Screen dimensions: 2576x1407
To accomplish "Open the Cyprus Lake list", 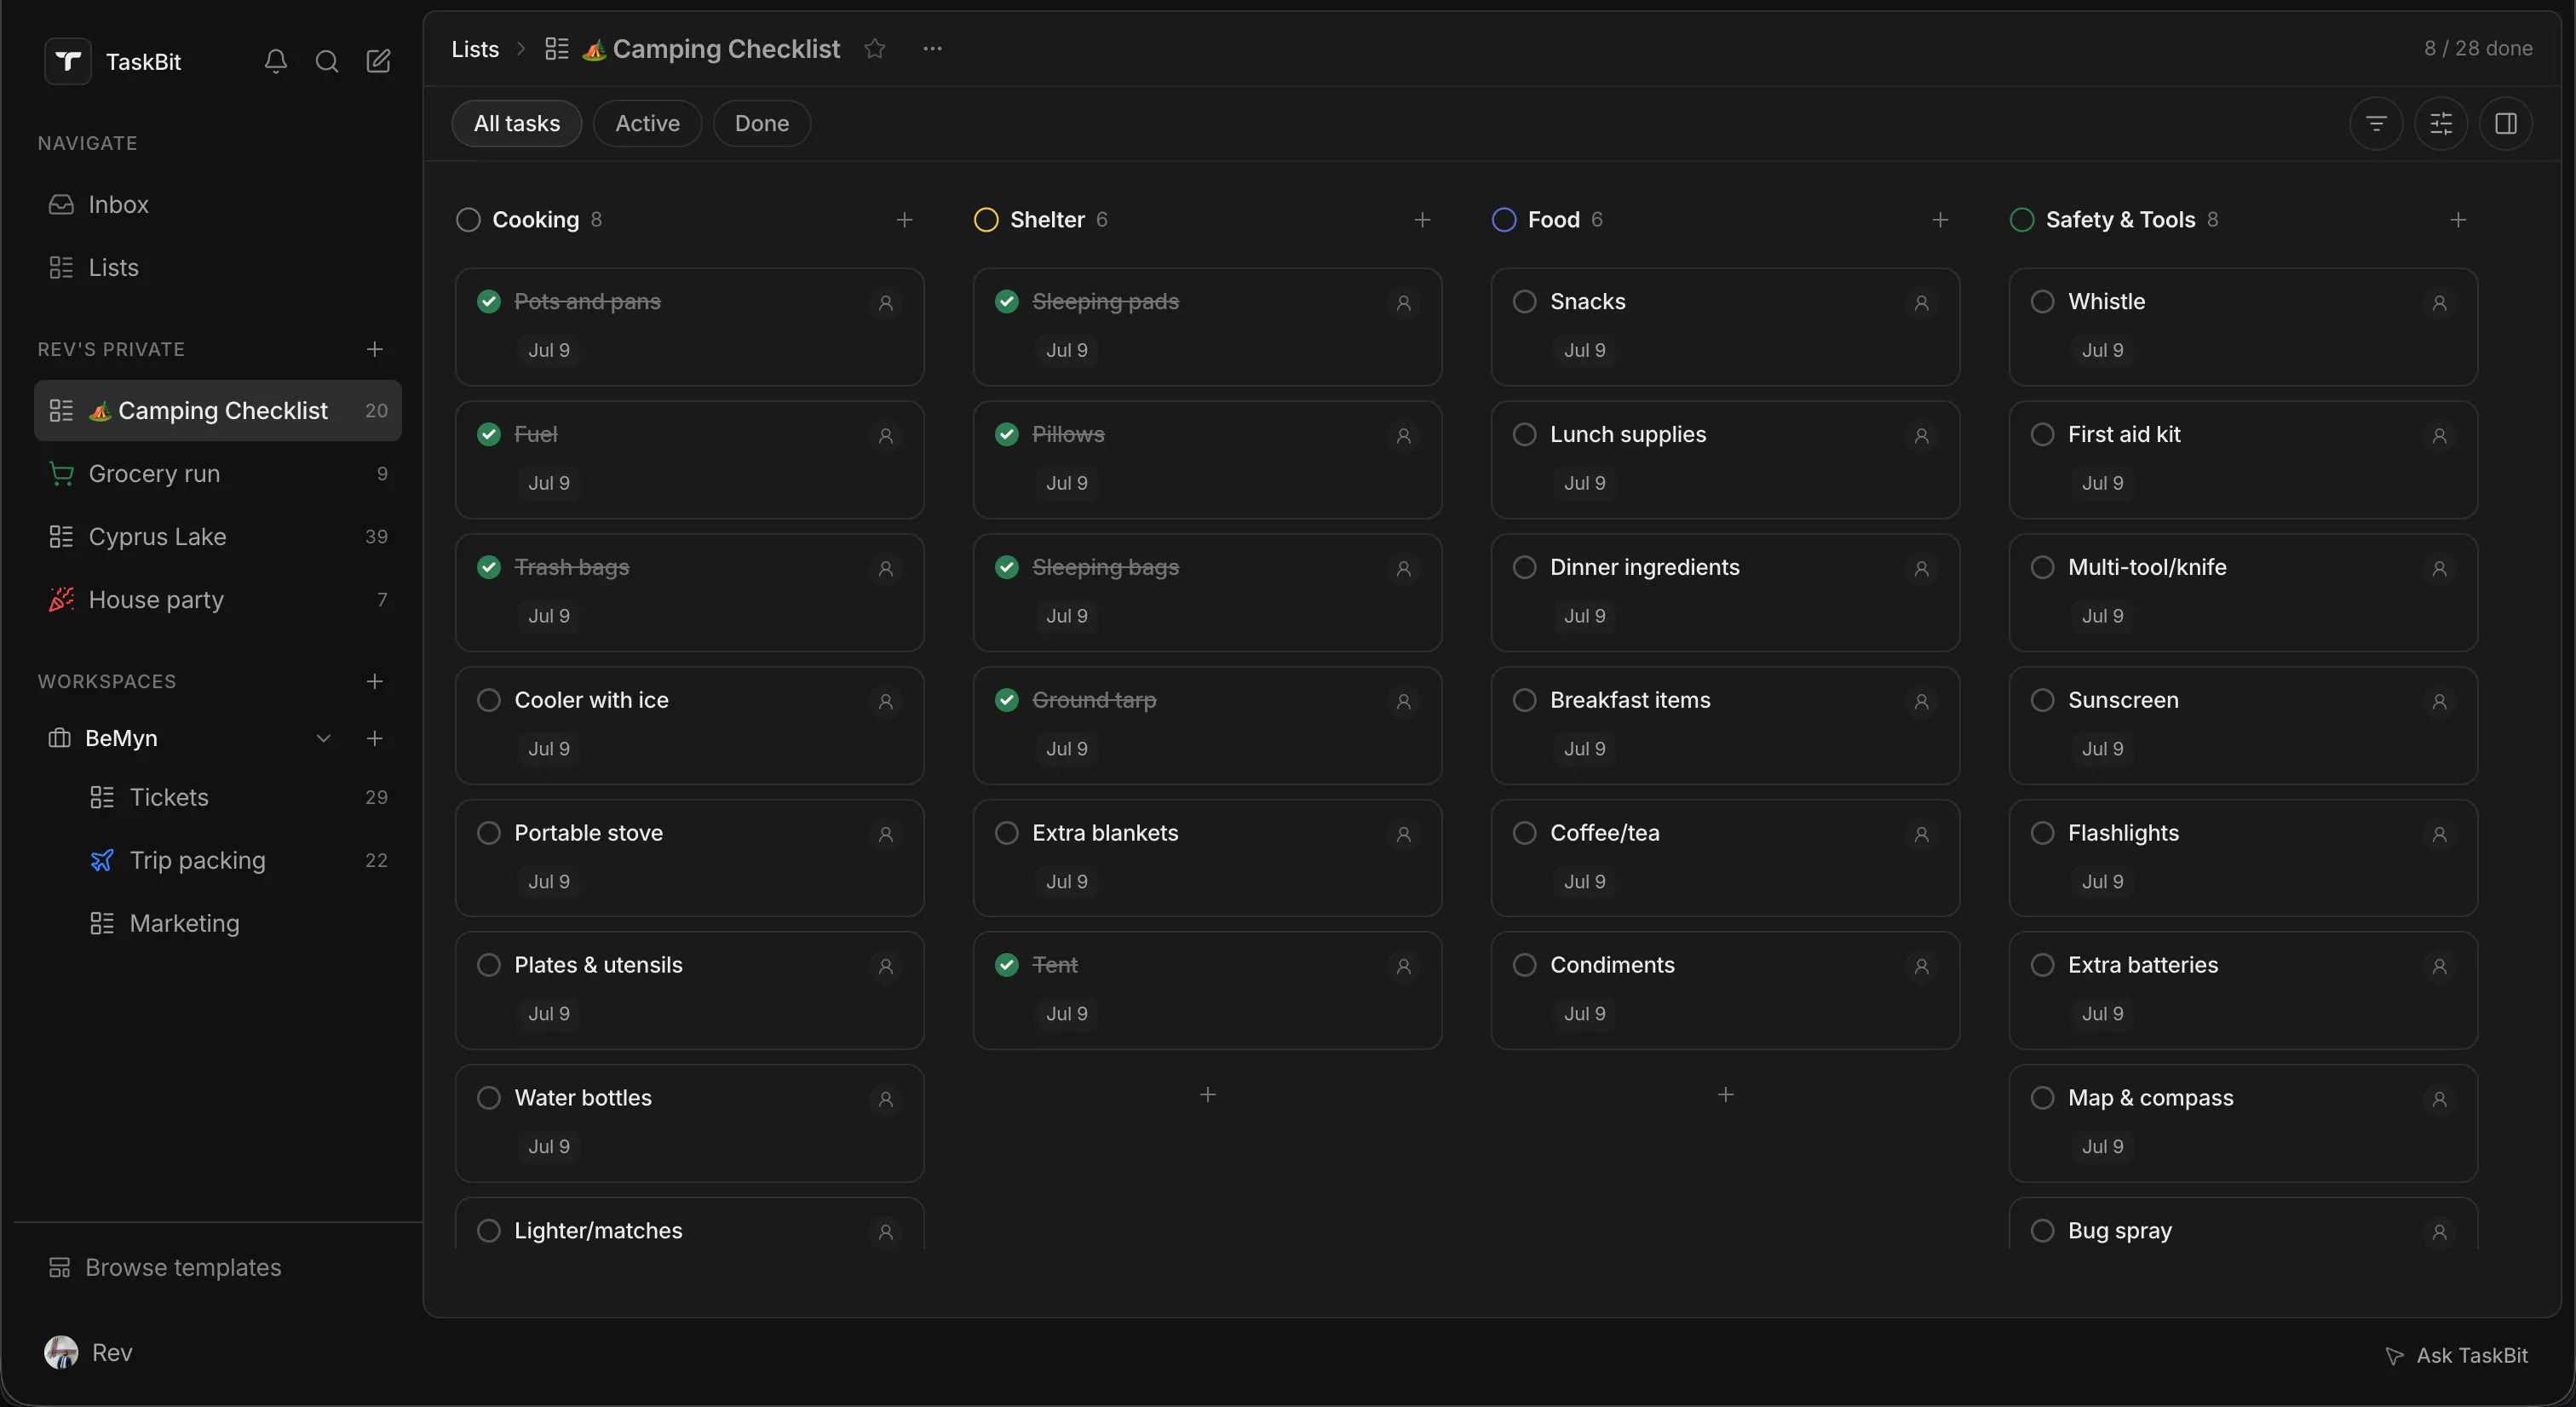I will [x=218, y=536].
